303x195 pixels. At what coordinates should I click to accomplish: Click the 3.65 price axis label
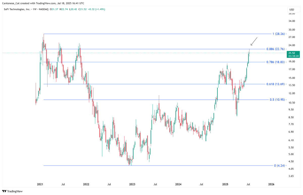(291, 176)
